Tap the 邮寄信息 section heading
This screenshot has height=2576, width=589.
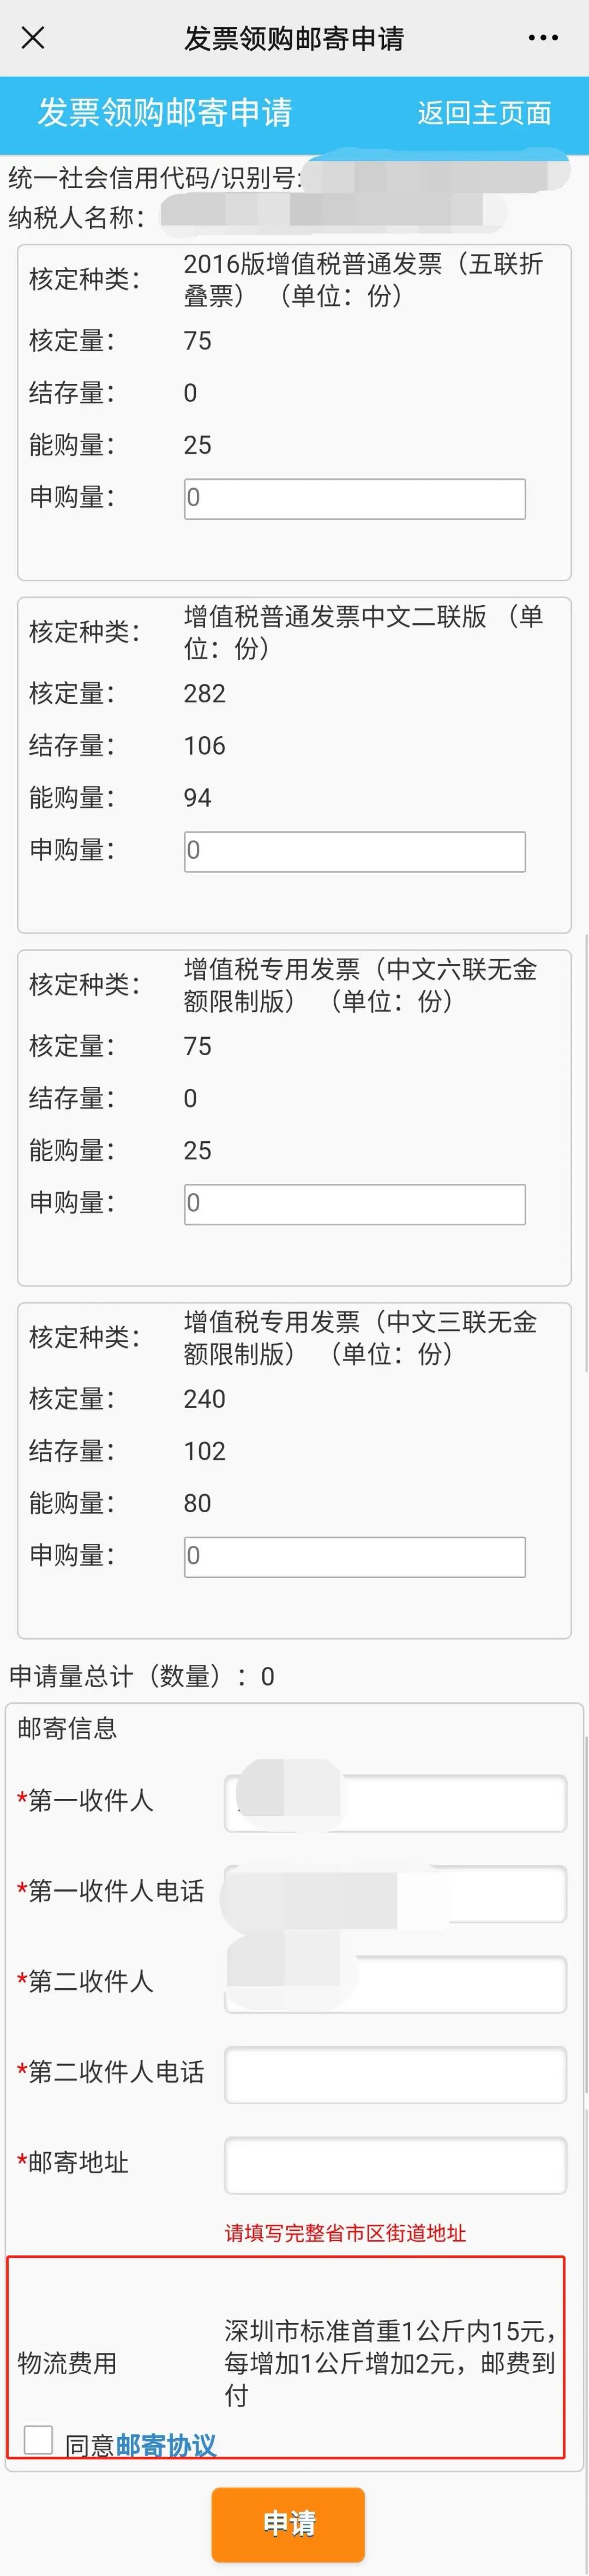(x=67, y=1728)
